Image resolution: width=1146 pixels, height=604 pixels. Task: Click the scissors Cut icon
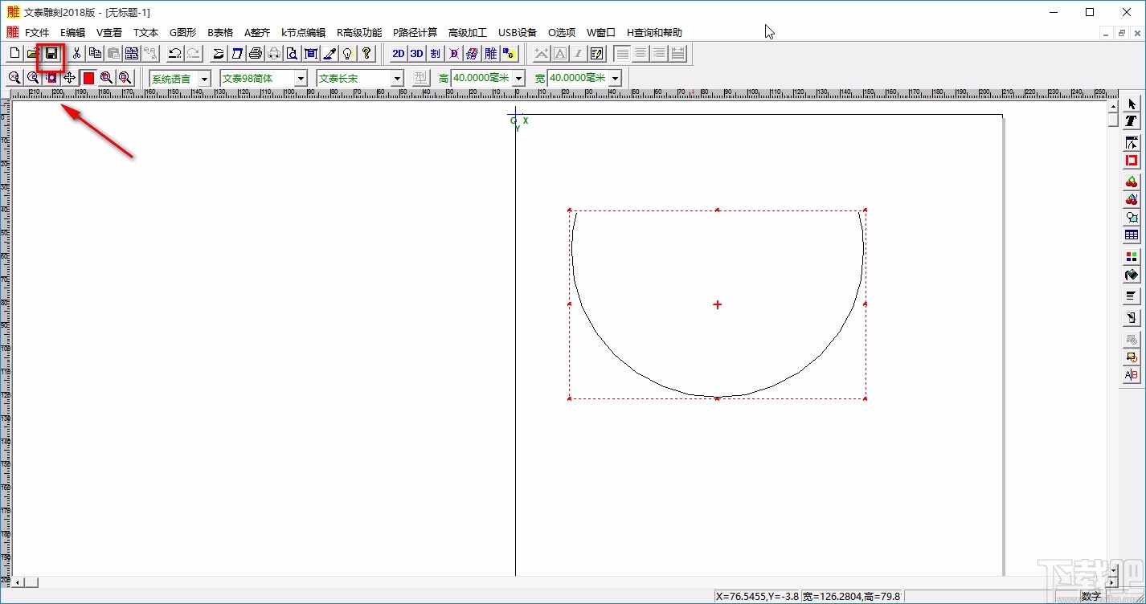point(76,54)
